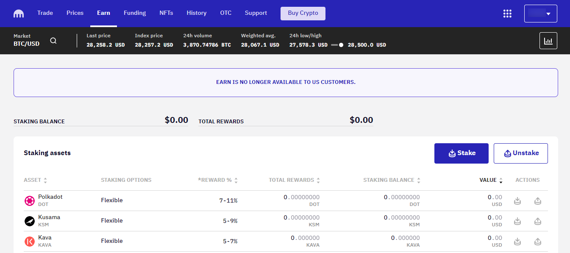Click the stake icon for Kava
The width and height of the screenshot is (570, 253).
click(x=517, y=242)
